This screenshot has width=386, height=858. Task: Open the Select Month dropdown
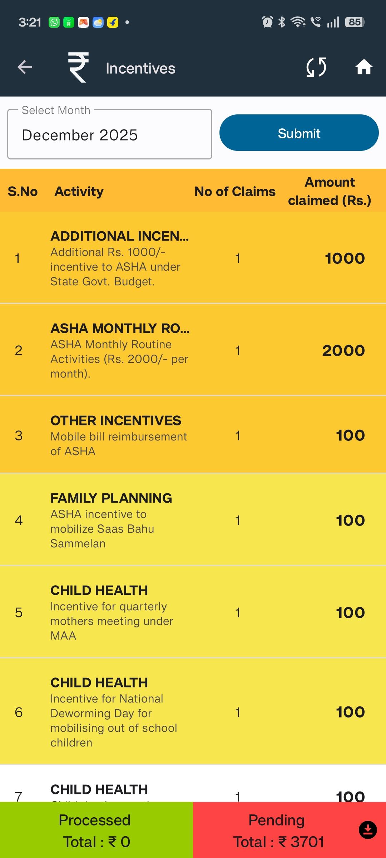[x=109, y=134]
